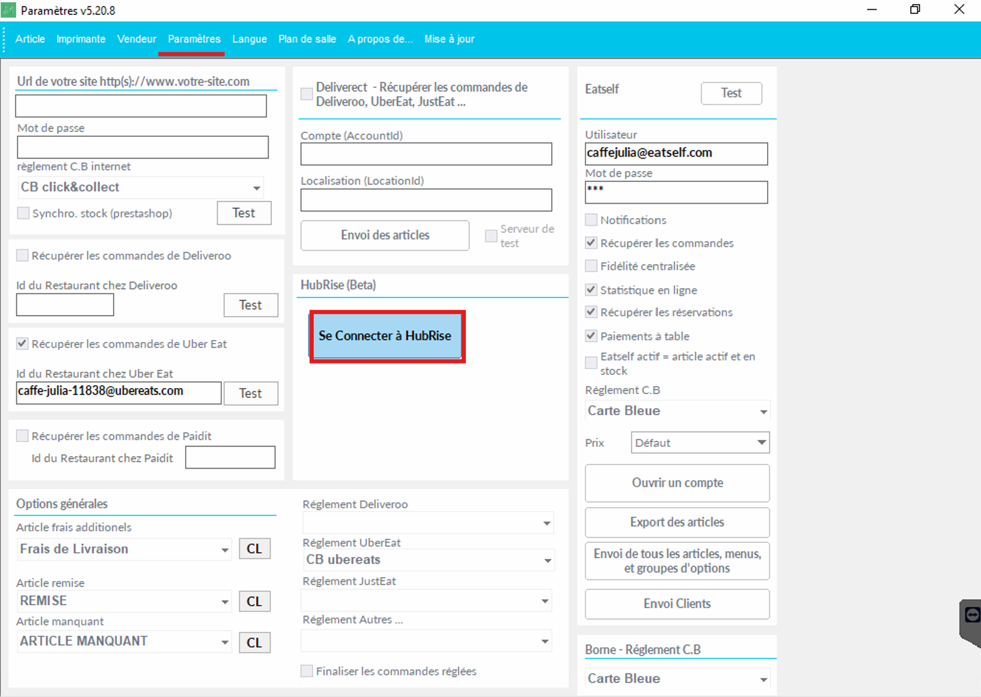Tick the Finaliser les commandes réglées box
Screen dimensions: 981x697
pyautogui.click(x=307, y=671)
